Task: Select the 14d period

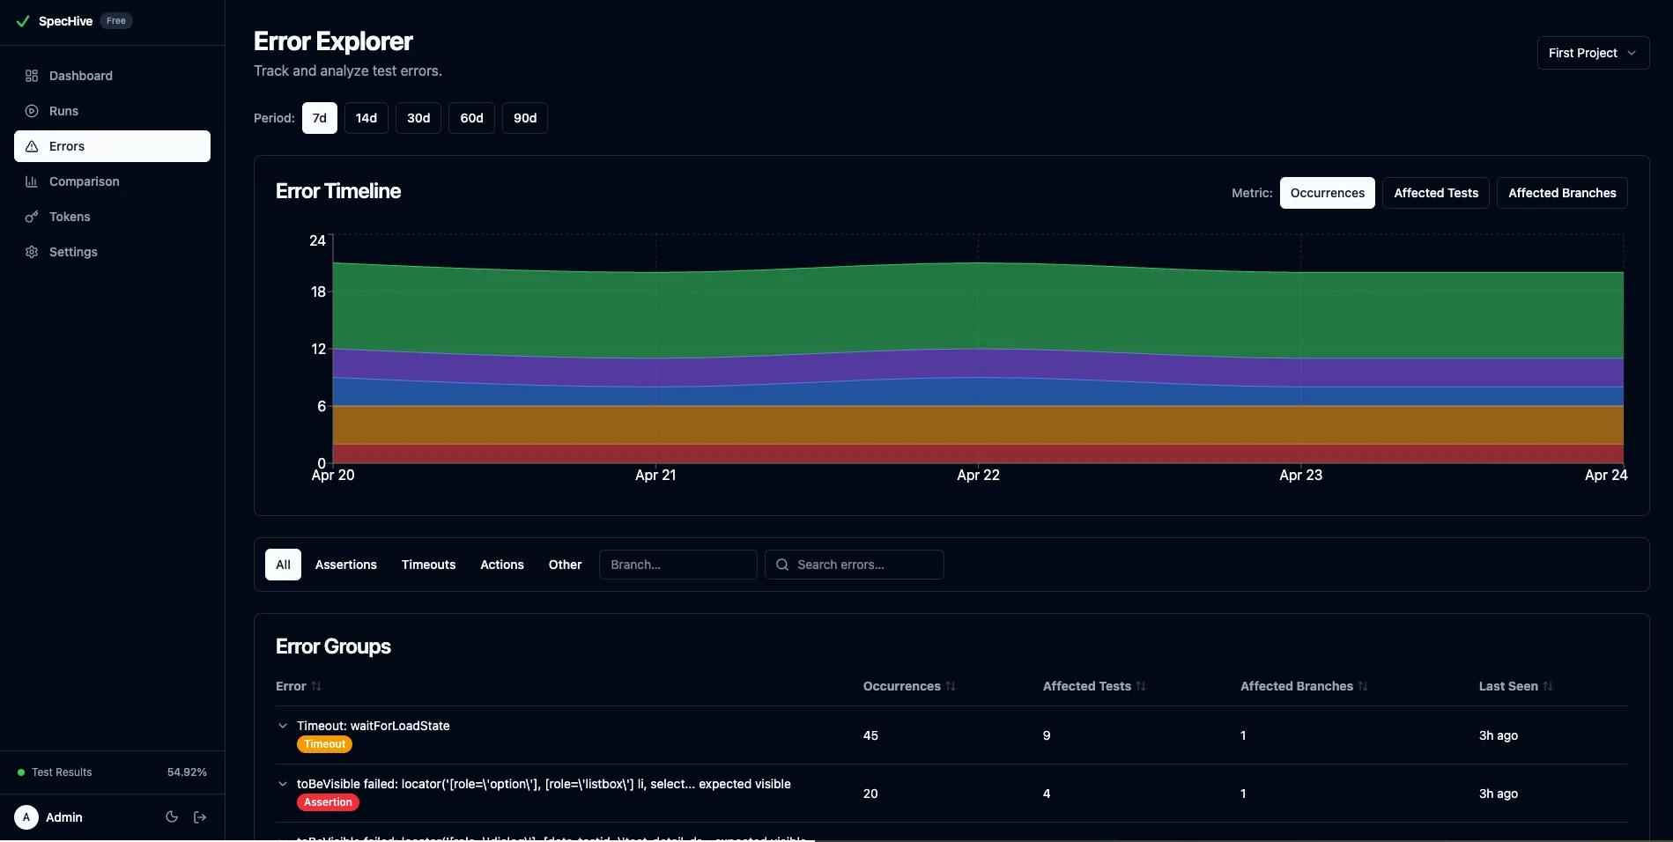Action: (366, 118)
